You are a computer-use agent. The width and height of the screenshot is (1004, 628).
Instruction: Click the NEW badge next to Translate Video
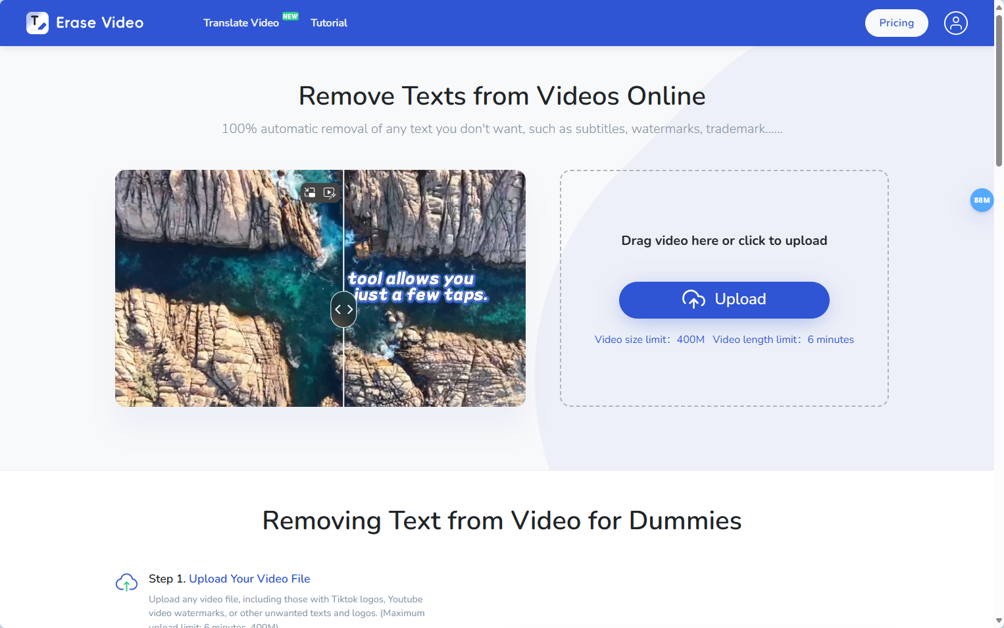(x=290, y=16)
